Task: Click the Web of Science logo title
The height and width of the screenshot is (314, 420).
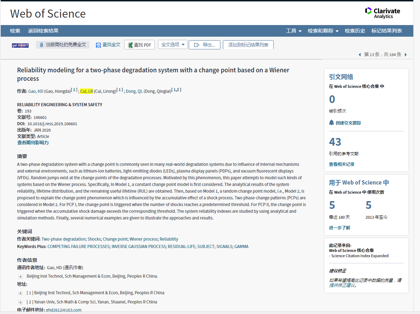Action: pyautogui.click(x=48, y=14)
